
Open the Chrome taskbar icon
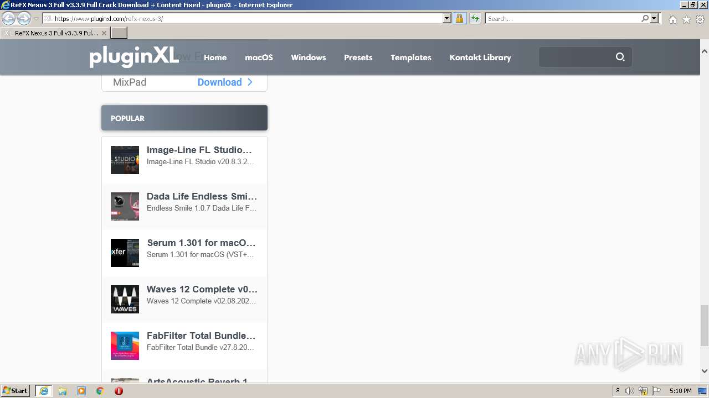[x=100, y=391]
